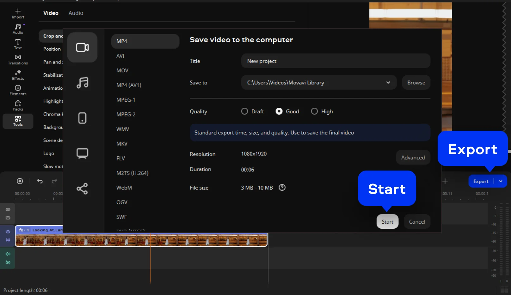Viewport: 511px width, 295px height.
Task: Toggle visibility eye on video track
Action: 8,232
